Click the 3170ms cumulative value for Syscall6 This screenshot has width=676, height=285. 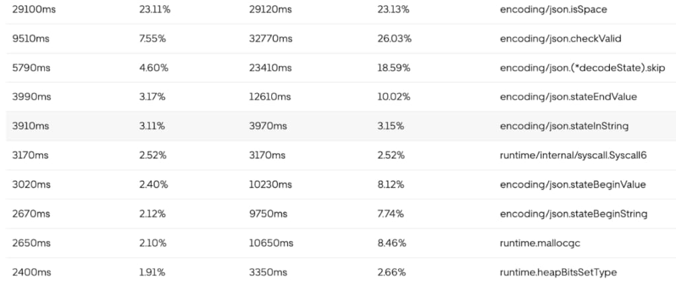pyautogui.click(x=267, y=156)
